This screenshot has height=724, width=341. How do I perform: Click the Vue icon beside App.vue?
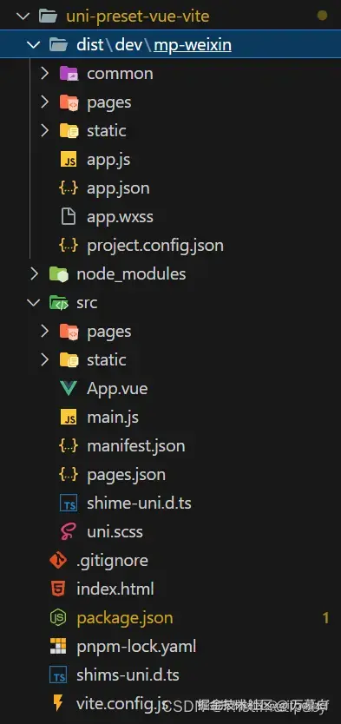pos(69,388)
